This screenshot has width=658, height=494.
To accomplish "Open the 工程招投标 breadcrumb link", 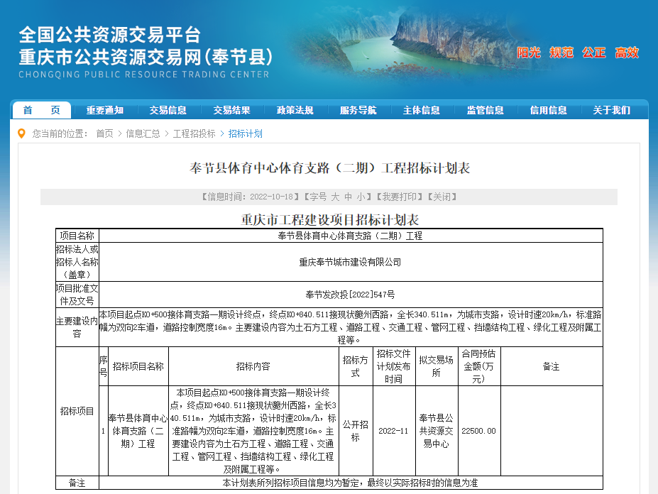I will coord(194,133).
